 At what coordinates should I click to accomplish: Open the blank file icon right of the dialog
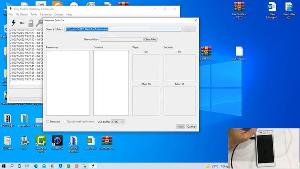239,53
